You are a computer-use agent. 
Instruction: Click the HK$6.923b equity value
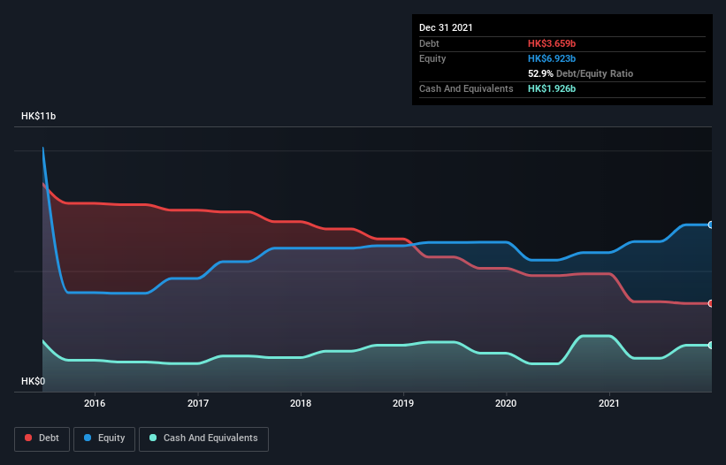(552, 58)
